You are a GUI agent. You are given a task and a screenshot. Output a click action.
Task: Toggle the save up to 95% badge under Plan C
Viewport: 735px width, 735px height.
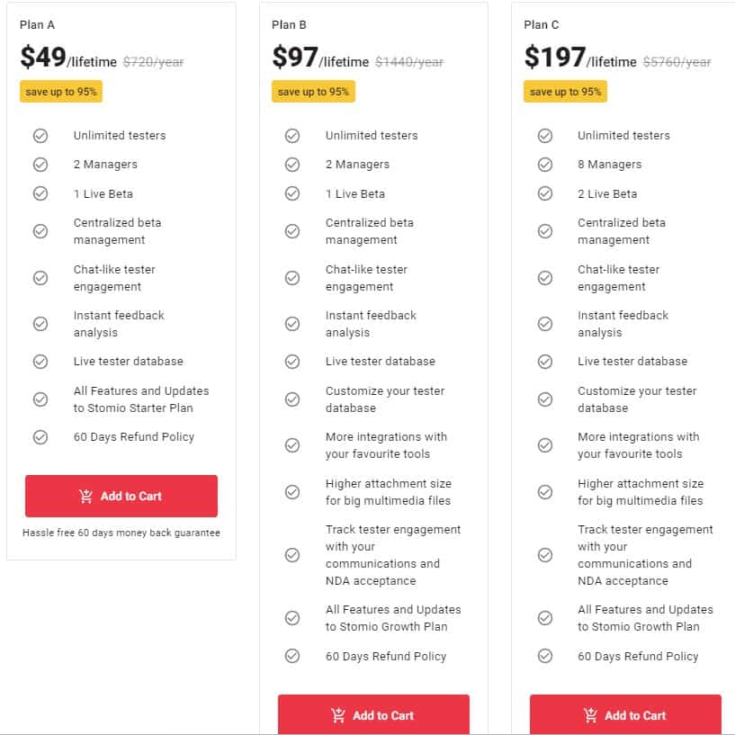point(565,91)
